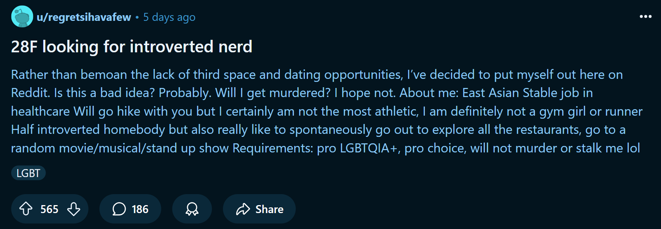Click the body line starting 'healthcare Will go hike'
This screenshot has height=229, width=661.
coord(327,111)
